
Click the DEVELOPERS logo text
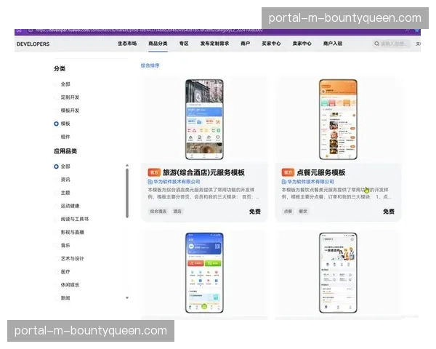point(33,44)
